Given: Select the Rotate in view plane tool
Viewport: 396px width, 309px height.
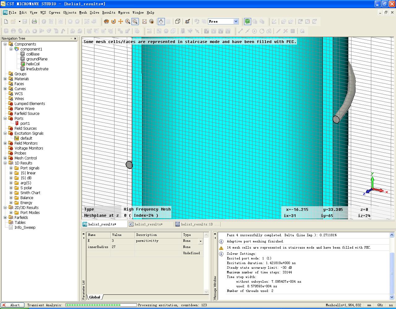Looking at the screenshot, I should click(x=114, y=21).
